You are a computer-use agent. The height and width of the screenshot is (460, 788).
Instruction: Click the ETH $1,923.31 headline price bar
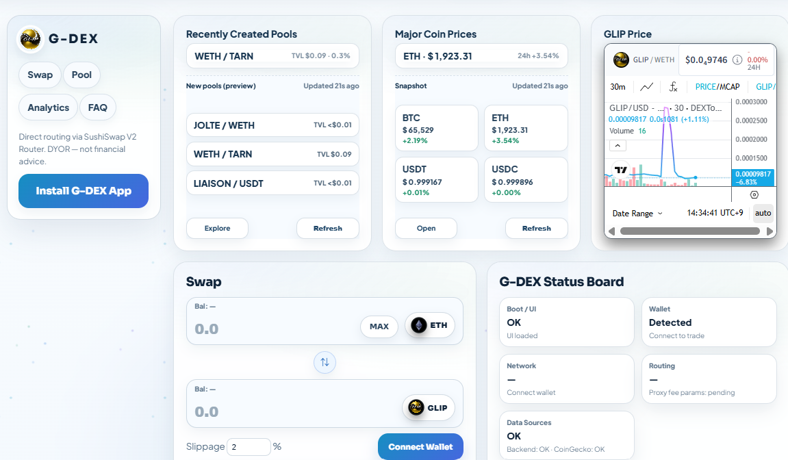click(x=481, y=56)
